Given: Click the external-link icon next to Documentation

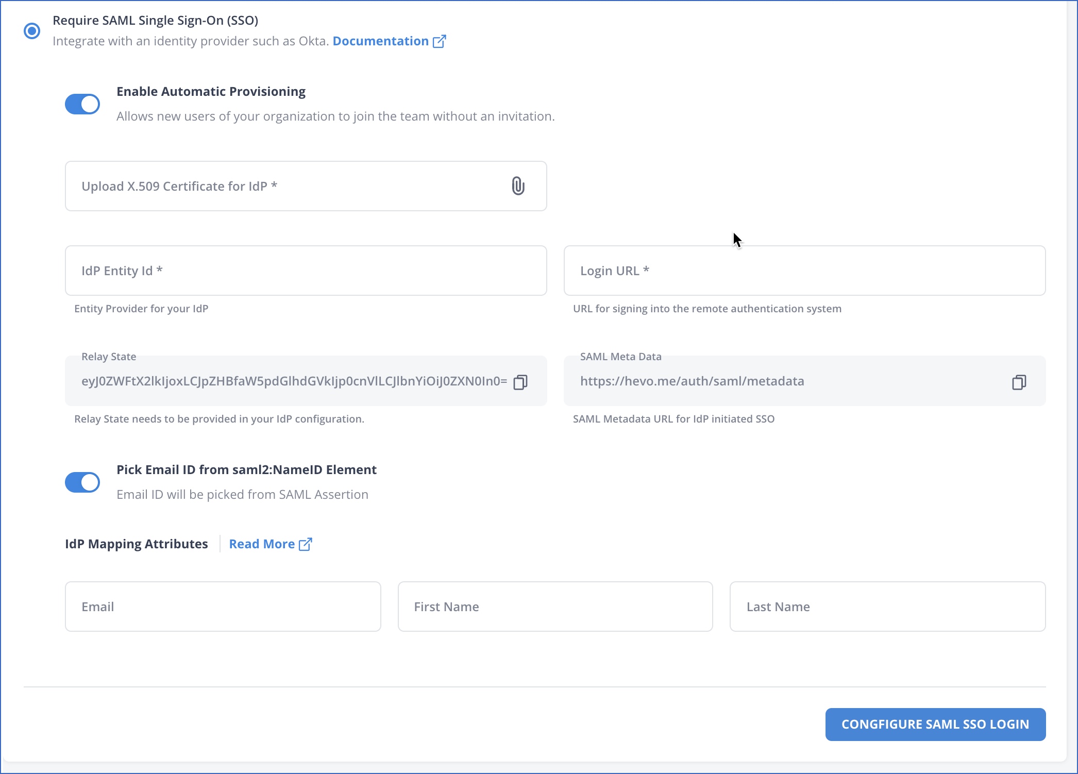Looking at the screenshot, I should pos(440,41).
